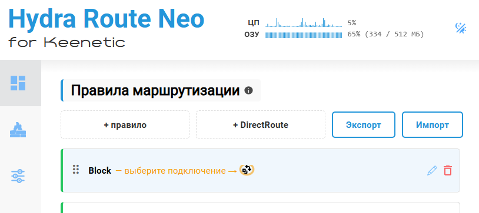Image resolution: width=479 pixels, height=213 pixels.
Task: Toggle the dark/light theme icon
Action: 460,28
